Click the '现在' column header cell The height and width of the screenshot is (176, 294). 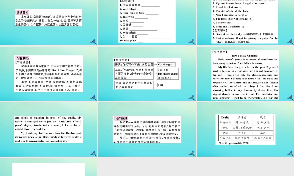click(263, 117)
